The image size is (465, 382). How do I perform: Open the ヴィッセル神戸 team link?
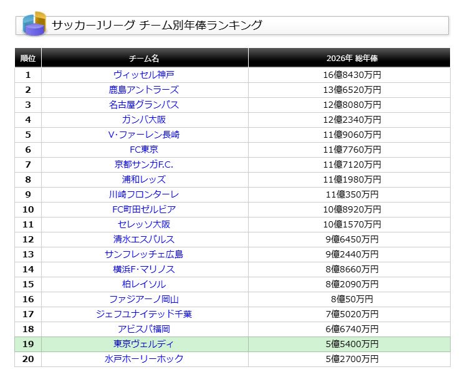pyautogui.click(x=144, y=75)
